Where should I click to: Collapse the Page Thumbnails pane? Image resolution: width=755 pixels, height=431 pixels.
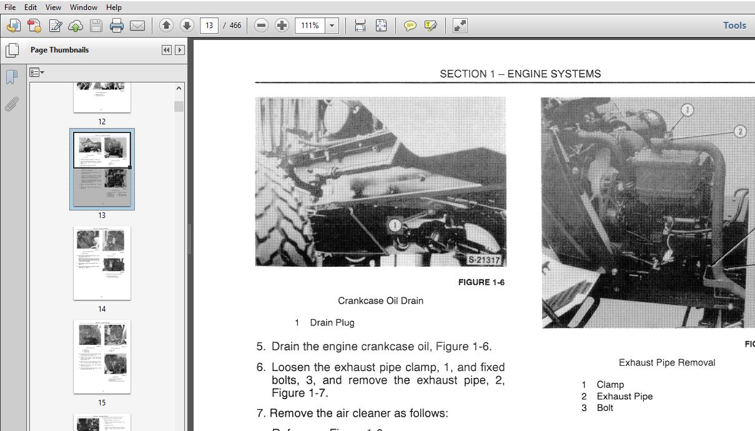pyautogui.click(x=166, y=50)
